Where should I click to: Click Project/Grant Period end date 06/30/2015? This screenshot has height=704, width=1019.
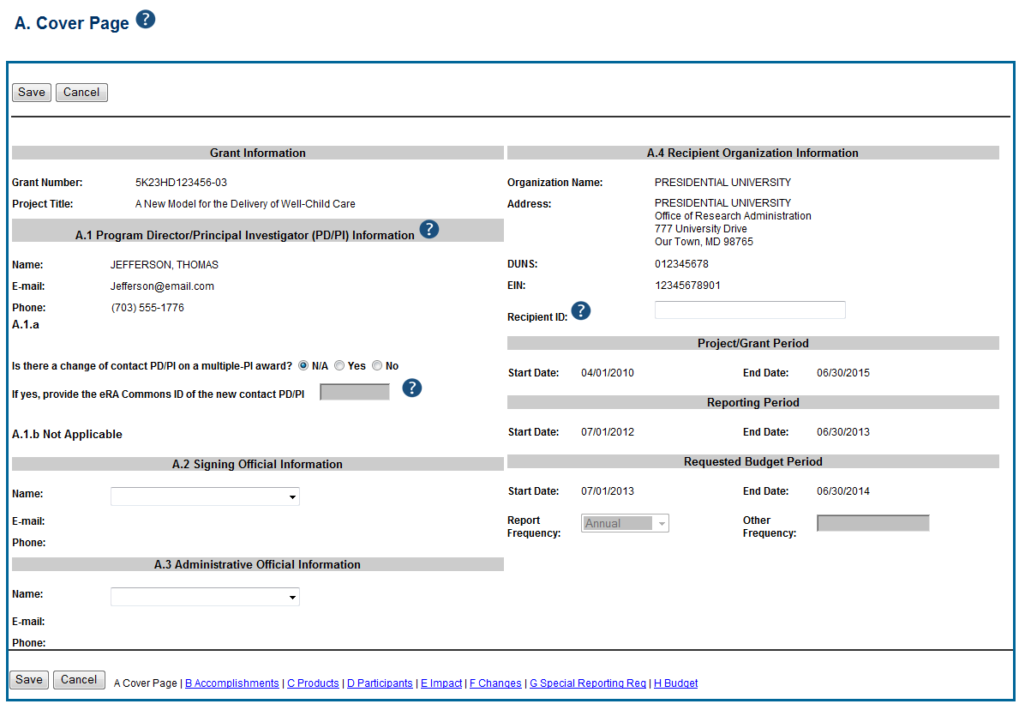[x=843, y=373]
